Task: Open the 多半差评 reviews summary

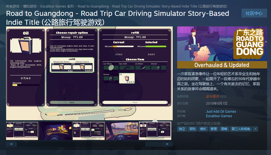Action: pyautogui.click(x=213, y=97)
